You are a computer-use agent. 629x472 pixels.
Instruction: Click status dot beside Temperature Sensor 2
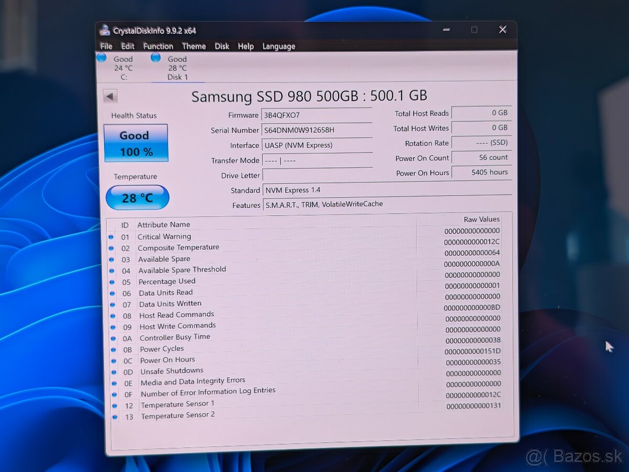pos(114,417)
